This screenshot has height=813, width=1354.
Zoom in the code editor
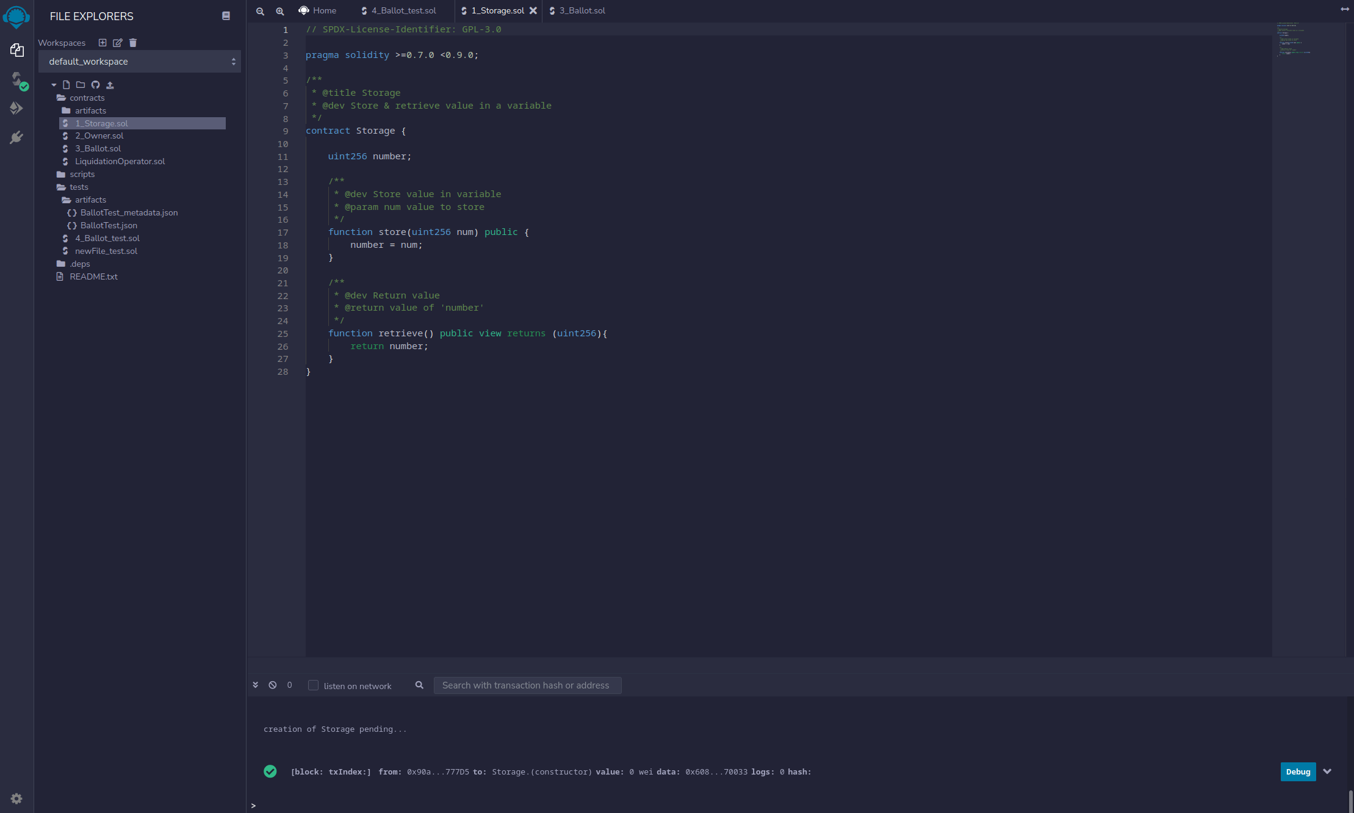(280, 10)
